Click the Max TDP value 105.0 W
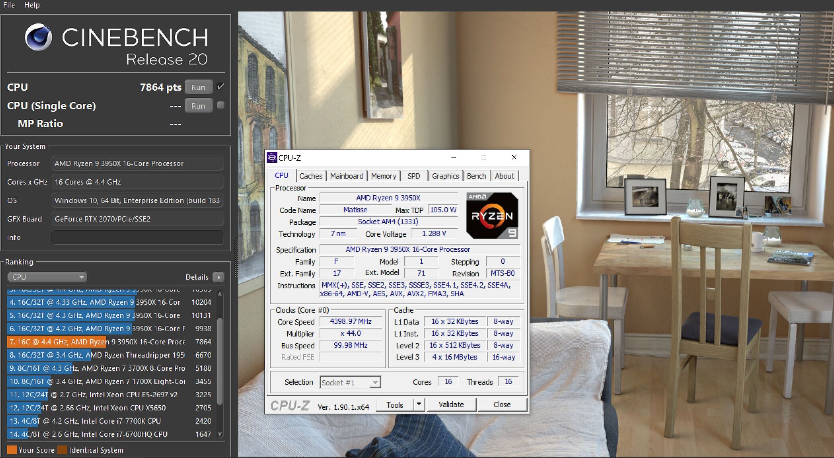The width and height of the screenshot is (834, 458). tap(443, 210)
